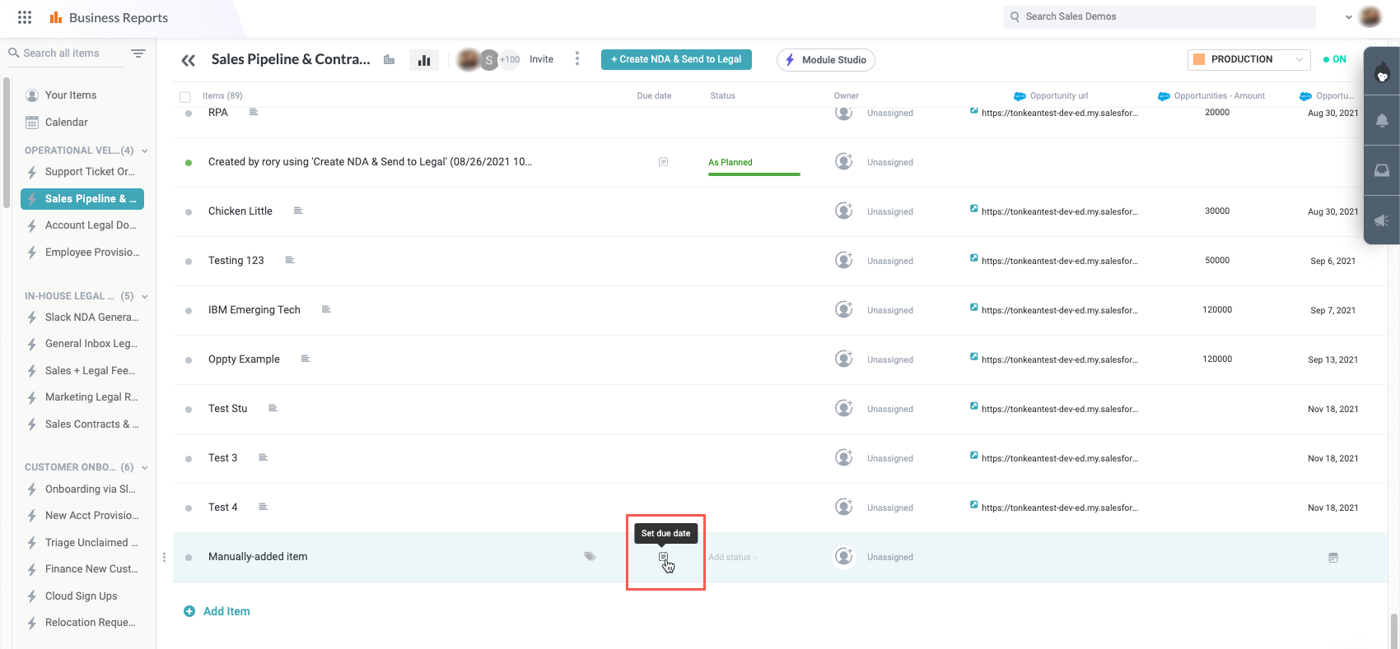The height and width of the screenshot is (649, 1400).
Task: Select Account Legal Do... module
Action: point(91,225)
